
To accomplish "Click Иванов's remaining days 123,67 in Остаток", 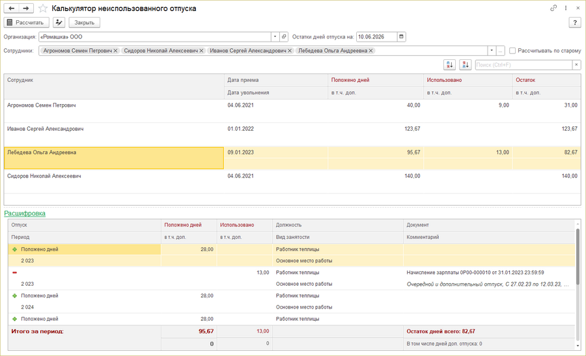I will pos(570,129).
